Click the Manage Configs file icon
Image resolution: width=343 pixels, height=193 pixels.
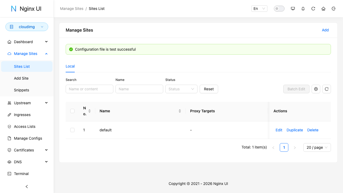(x=9, y=138)
